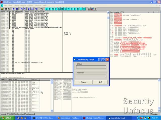Viewport: 161px width, 120px height.
Task: Switch to OllyDbg - CrackME.exe taskbar item
Action: 94,118
